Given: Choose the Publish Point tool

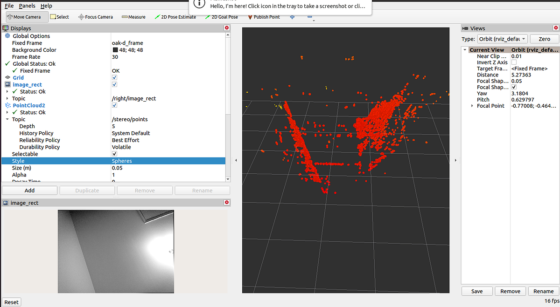Looking at the screenshot, I should pos(264,17).
